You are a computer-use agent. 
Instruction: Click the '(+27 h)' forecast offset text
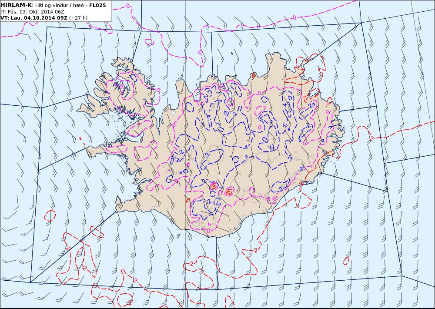(x=78, y=18)
